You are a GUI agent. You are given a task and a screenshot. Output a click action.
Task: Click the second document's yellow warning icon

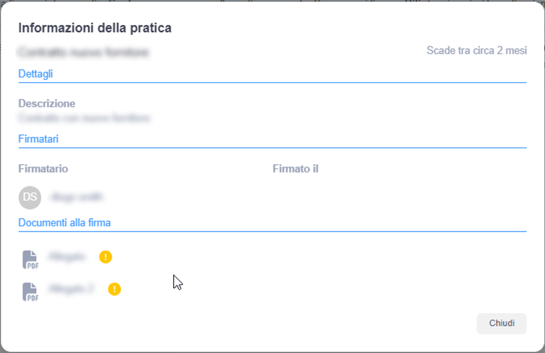pos(114,289)
